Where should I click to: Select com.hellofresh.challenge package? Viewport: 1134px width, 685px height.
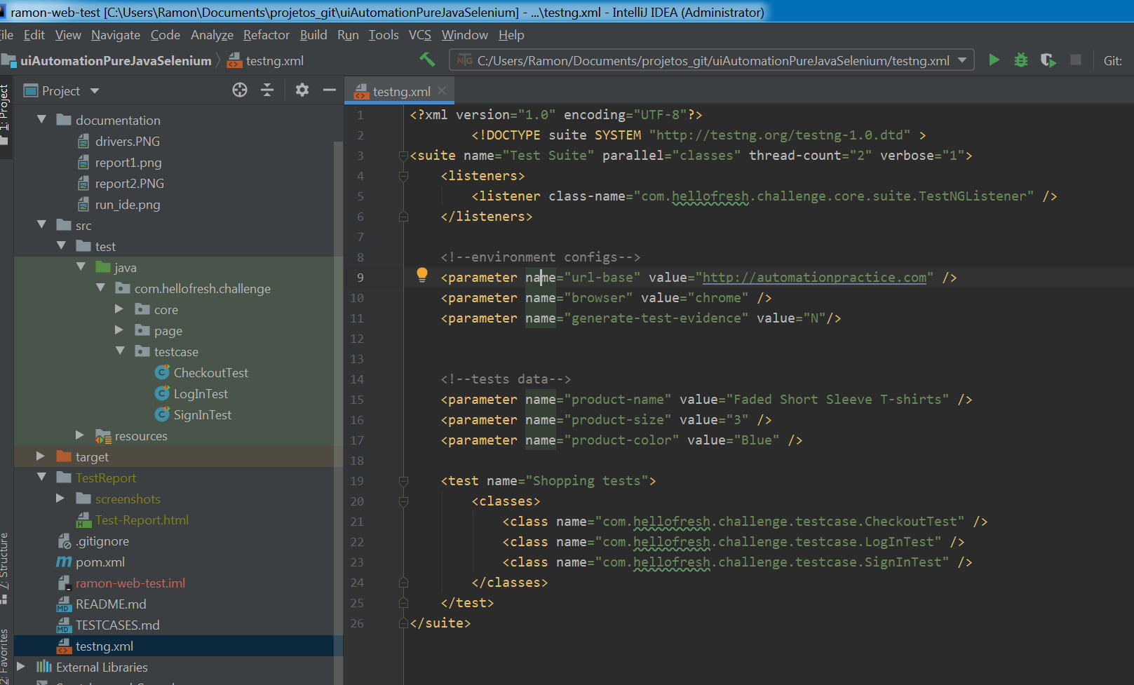point(202,289)
